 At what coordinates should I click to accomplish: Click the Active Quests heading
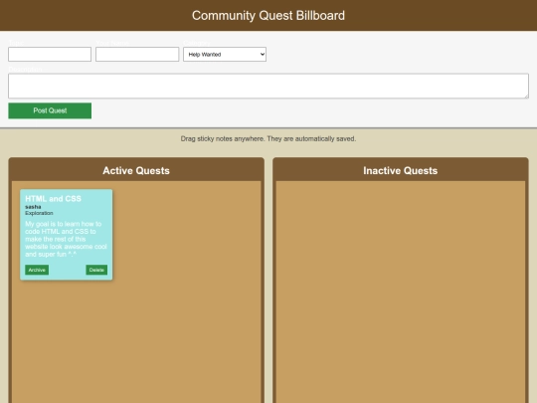point(136,171)
